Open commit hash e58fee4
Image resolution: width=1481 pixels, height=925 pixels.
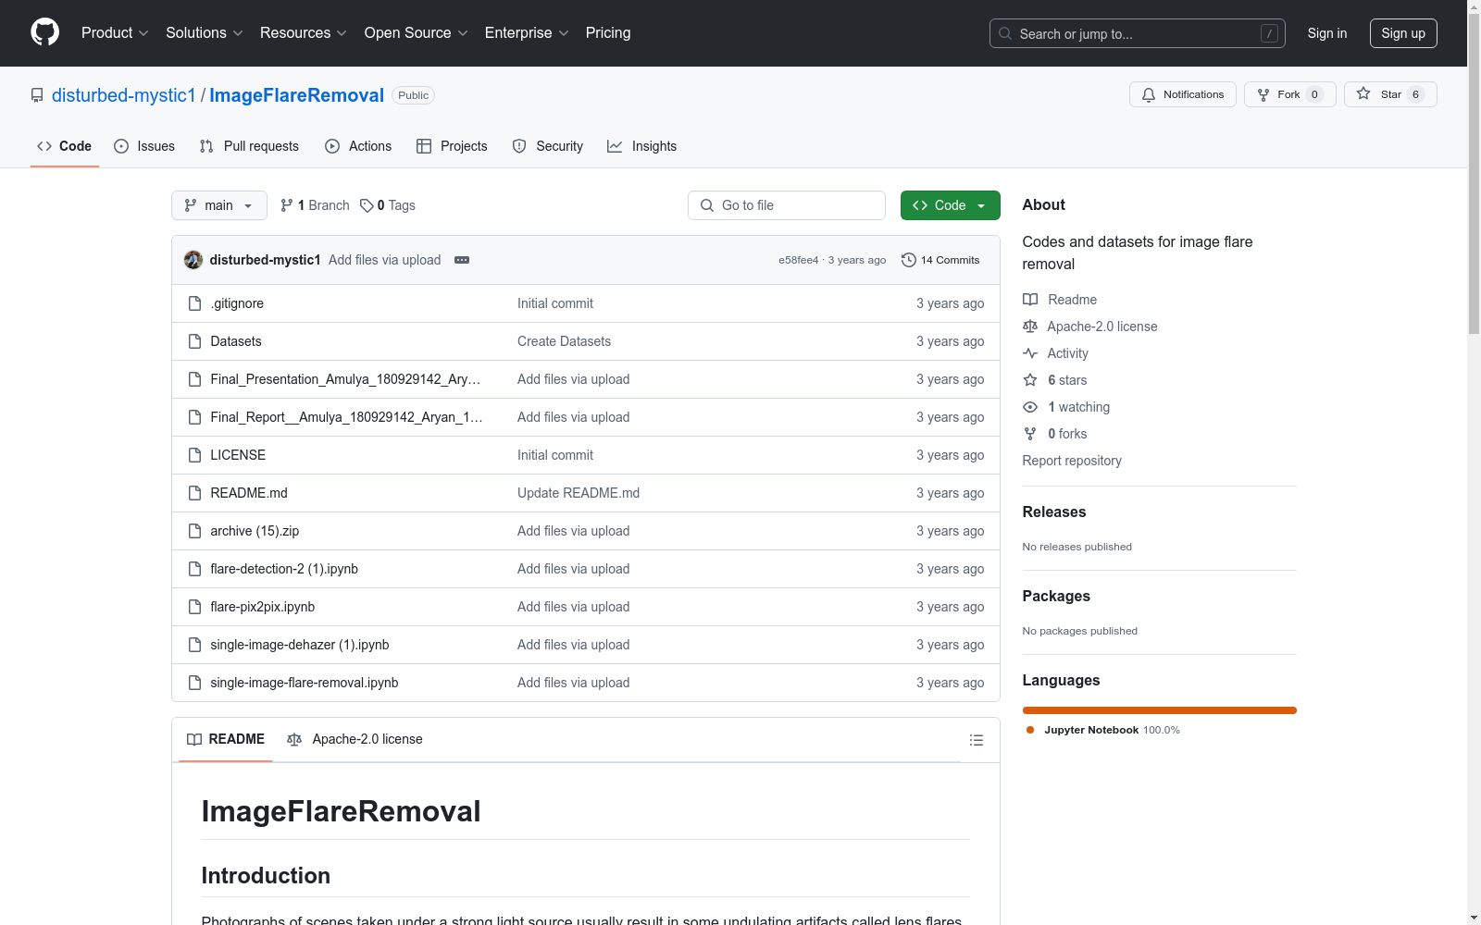[799, 260]
